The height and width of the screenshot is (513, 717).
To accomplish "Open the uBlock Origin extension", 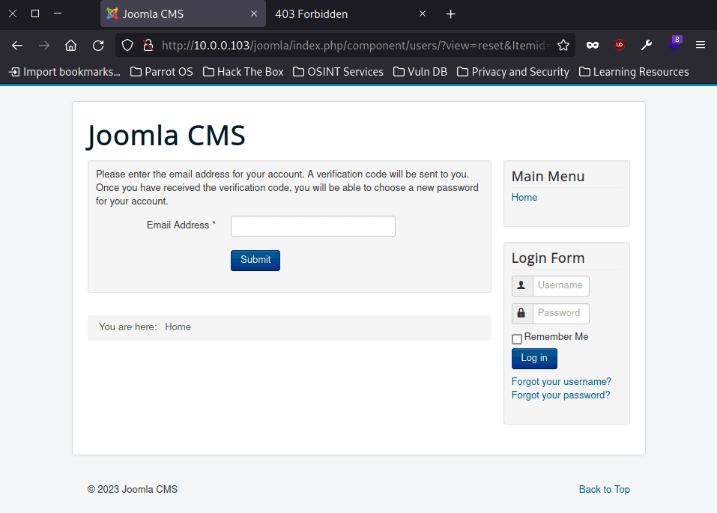I will pos(619,45).
